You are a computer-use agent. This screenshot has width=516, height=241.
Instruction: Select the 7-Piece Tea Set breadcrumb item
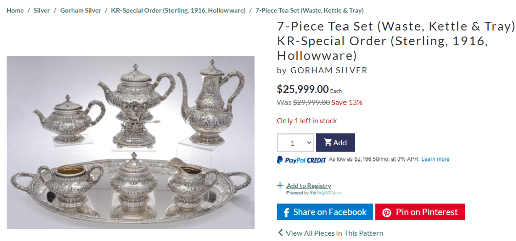coord(309,10)
